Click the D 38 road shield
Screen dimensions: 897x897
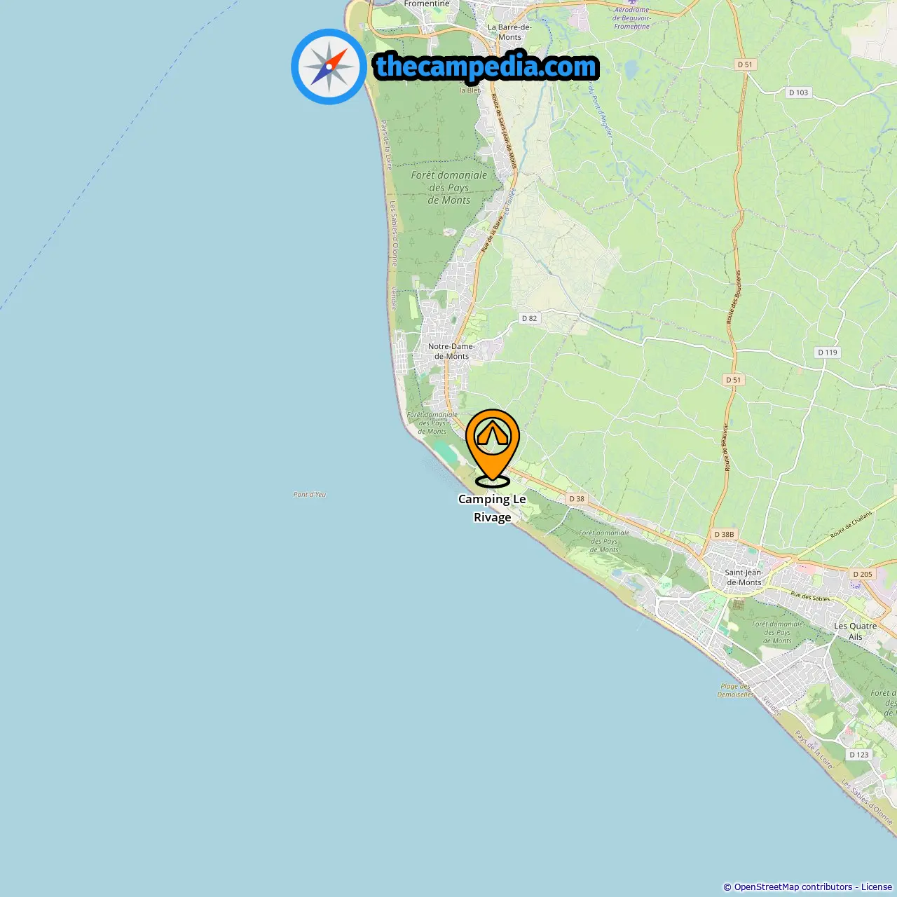(x=577, y=499)
